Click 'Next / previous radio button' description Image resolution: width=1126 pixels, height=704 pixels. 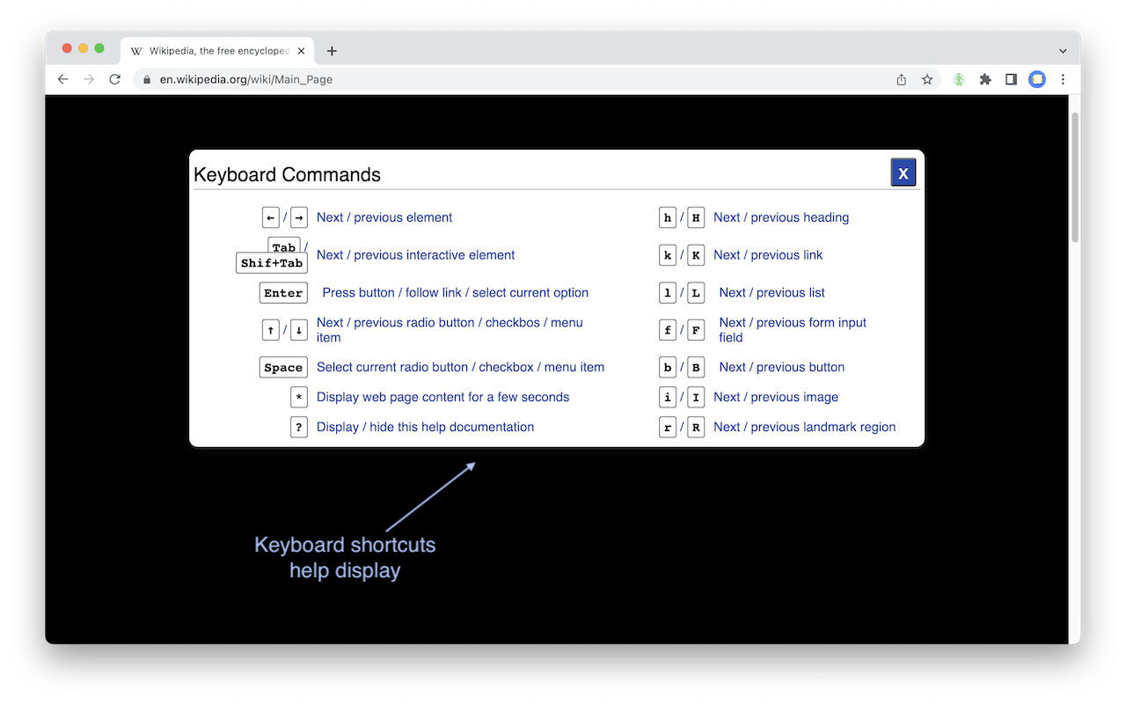(450, 330)
